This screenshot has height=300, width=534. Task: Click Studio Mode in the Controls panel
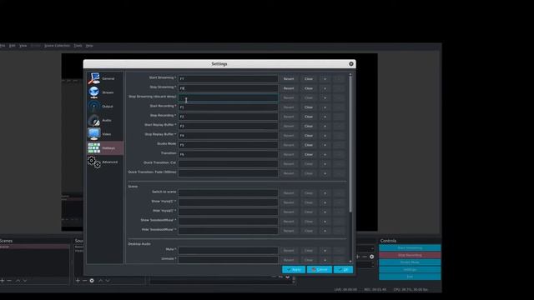tap(410, 262)
